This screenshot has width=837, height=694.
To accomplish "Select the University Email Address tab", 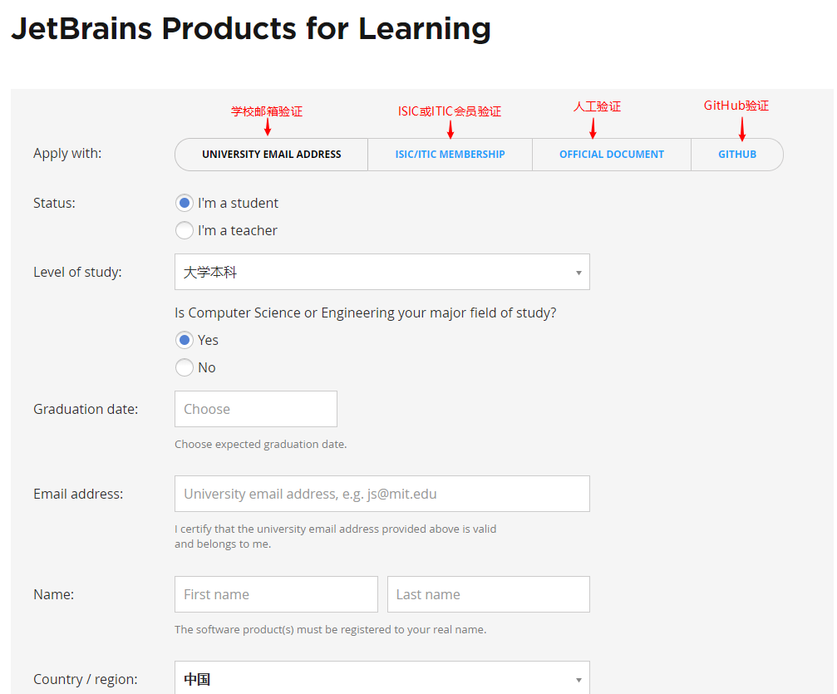I will click(x=271, y=155).
